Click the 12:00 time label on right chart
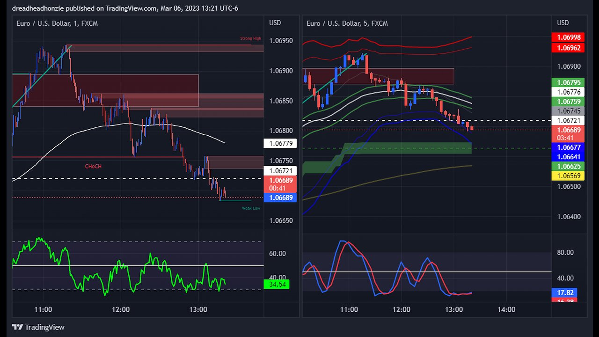This screenshot has width=599, height=337. point(402,309)
